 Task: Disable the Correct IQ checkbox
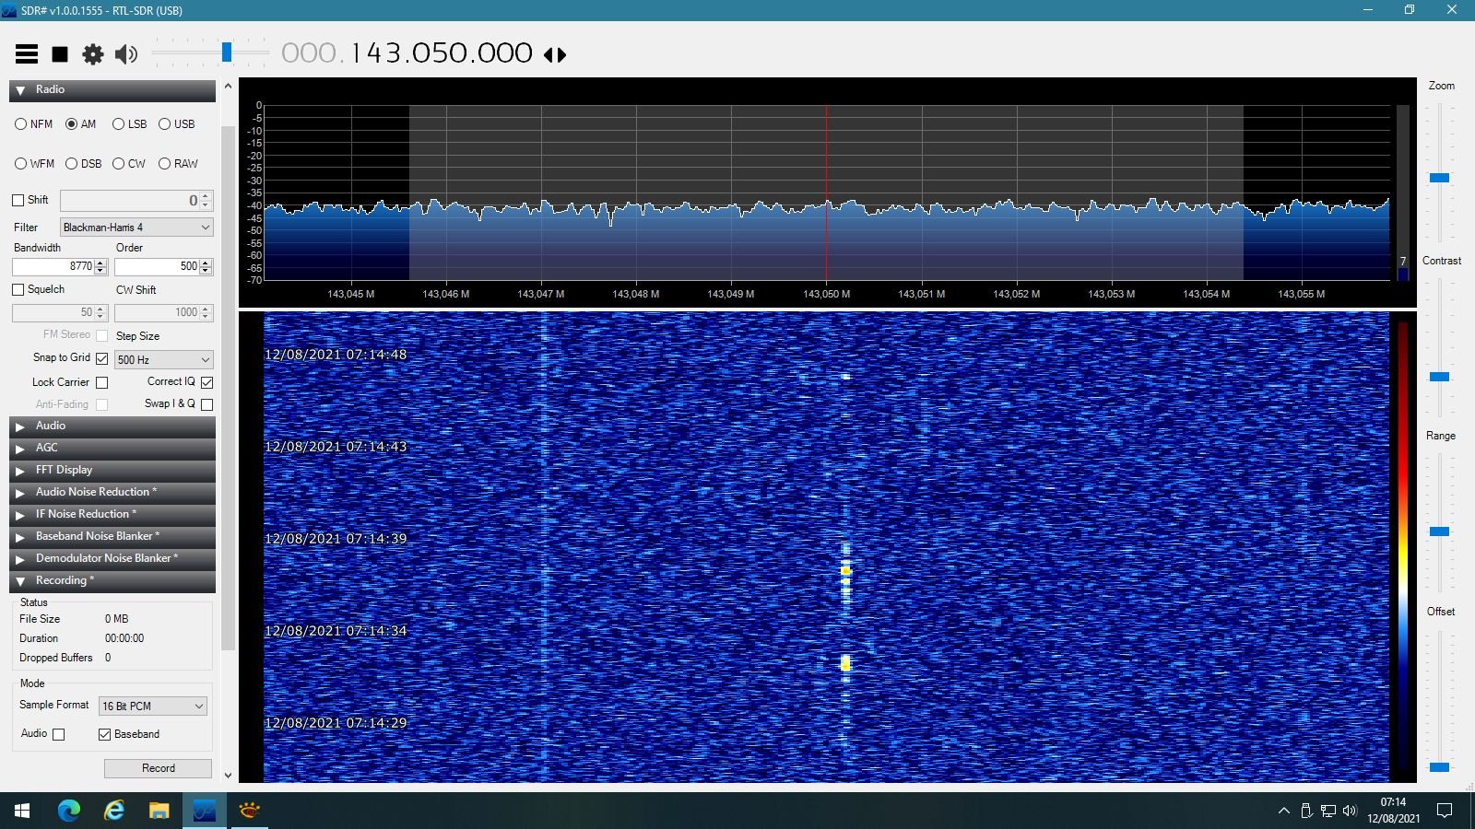point(207,382)
